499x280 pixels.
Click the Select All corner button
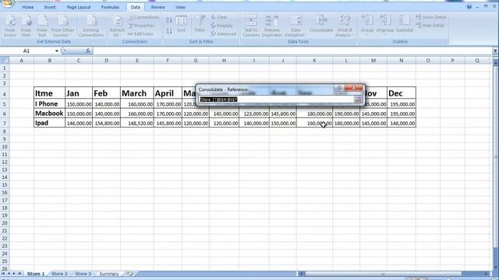click(5, 61)
